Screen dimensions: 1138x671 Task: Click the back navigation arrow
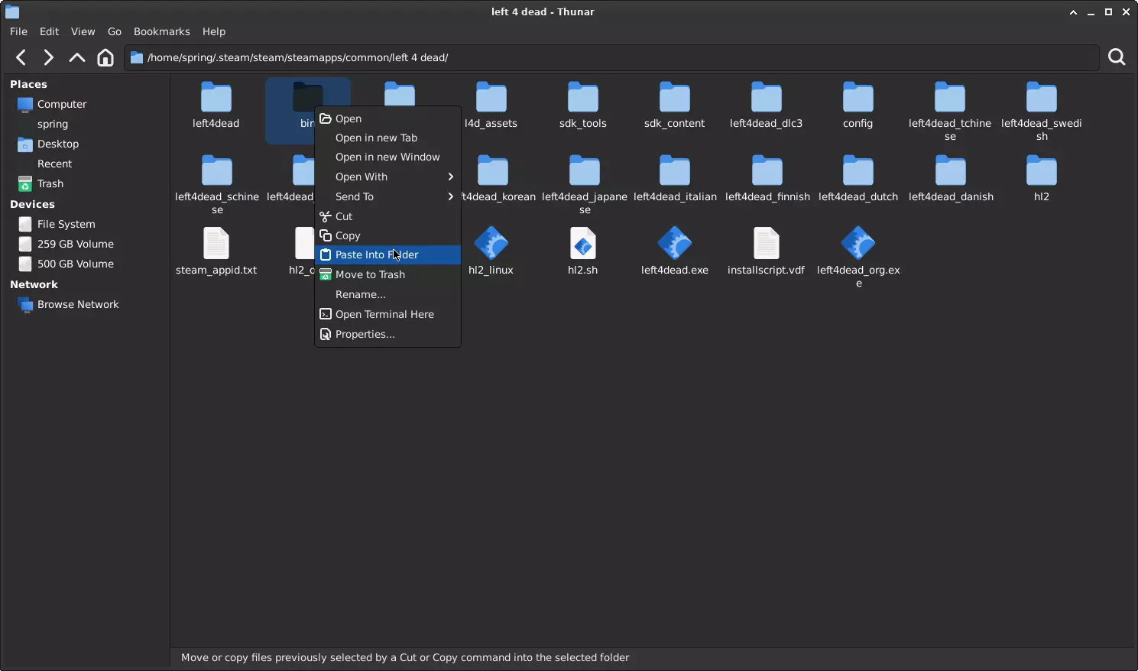coord(21,57)
